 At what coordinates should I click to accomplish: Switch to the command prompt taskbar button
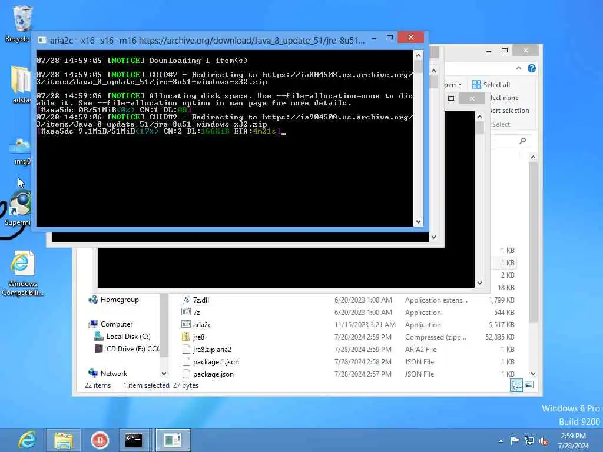(x=134, y=440)
